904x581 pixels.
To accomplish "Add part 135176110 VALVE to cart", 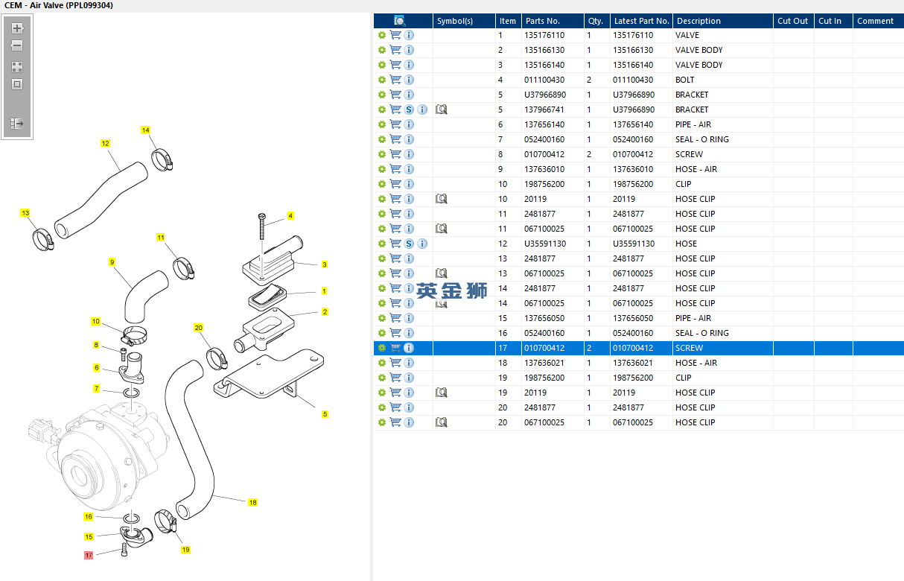I will tap(395, 35).
